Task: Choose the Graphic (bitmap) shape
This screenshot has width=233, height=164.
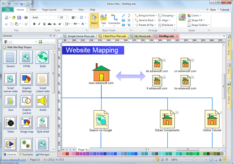Action: click(26, 79)
